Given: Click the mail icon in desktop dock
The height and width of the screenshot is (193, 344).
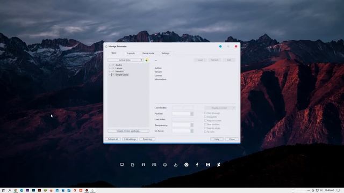Looking at the screenshot, I should (x=208, y=165).
